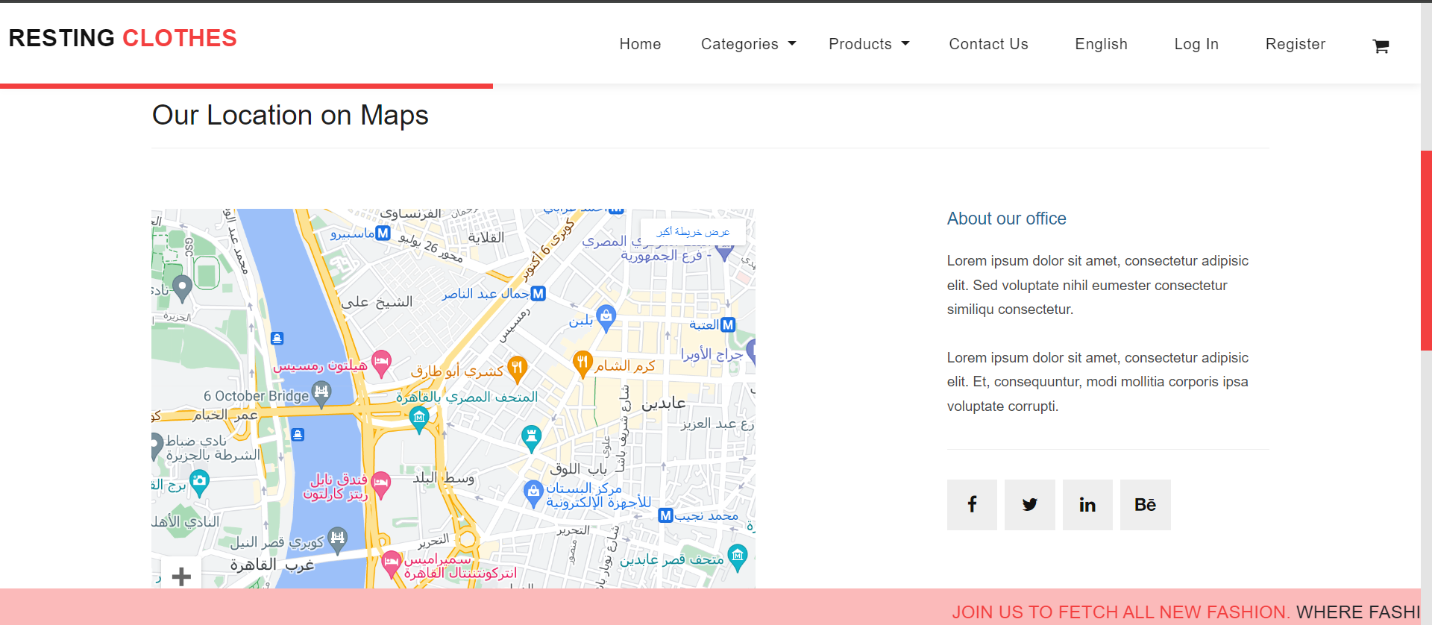Go to the Home page

point(640,44)
